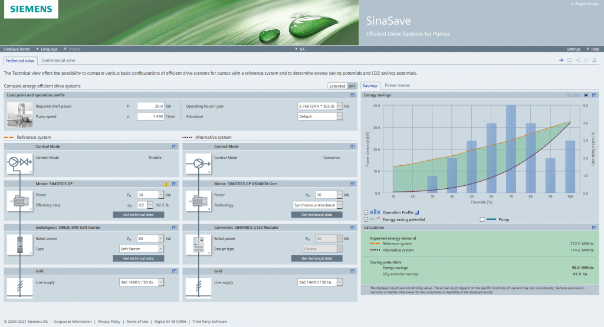Open the Settings menu
Image resolution: width=604 pixels, height=327 pixels.
(x=573, y=49)
